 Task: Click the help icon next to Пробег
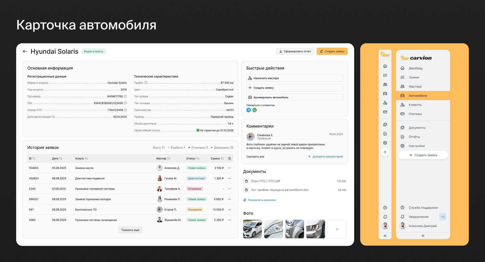pos(146,83)
